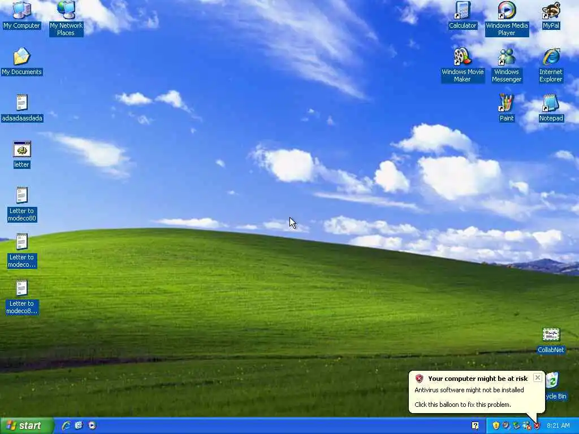Select the desktop file named letter
The height and width of the screenshot is (434, 579).
click(21, 154)
